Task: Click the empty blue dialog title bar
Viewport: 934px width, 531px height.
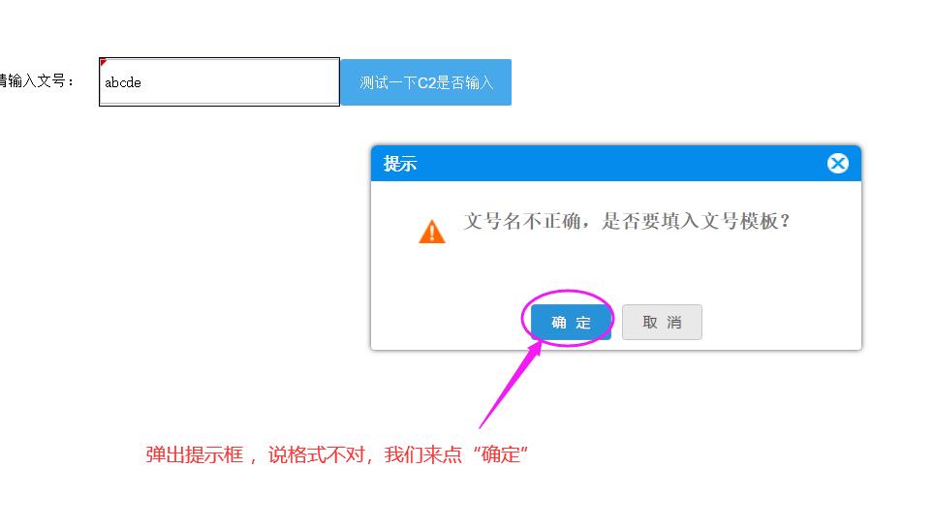Action: coord(619,164)
